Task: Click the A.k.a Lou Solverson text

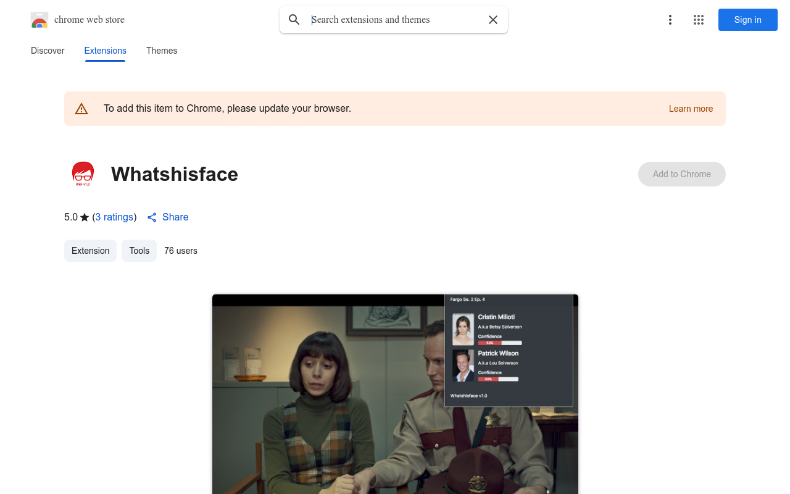Action: (498, 363)
